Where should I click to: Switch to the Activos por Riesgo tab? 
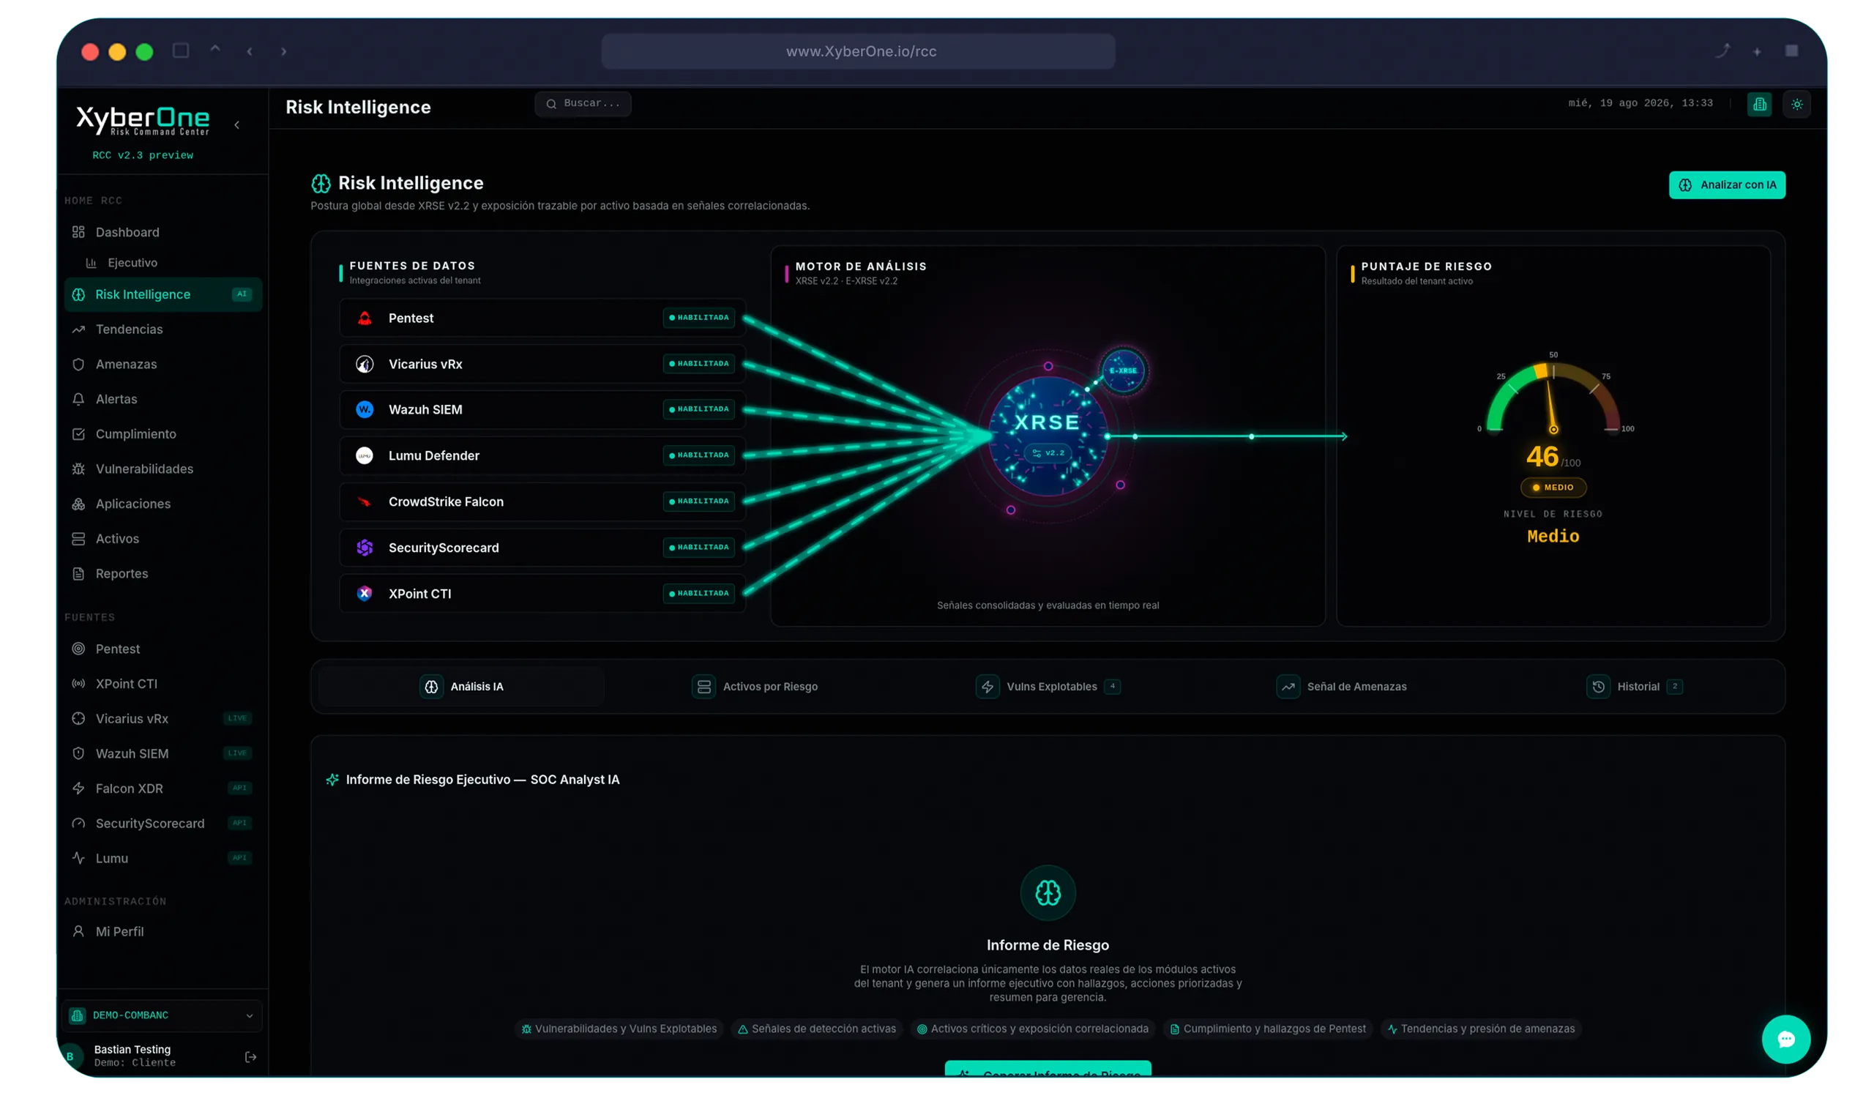755,687
